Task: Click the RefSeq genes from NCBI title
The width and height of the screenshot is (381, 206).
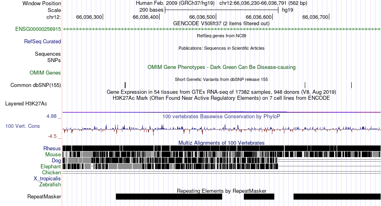Action: [221, 36]
